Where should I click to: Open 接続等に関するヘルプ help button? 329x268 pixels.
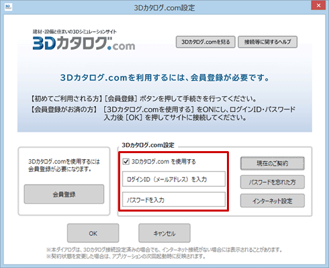point(267,42)
